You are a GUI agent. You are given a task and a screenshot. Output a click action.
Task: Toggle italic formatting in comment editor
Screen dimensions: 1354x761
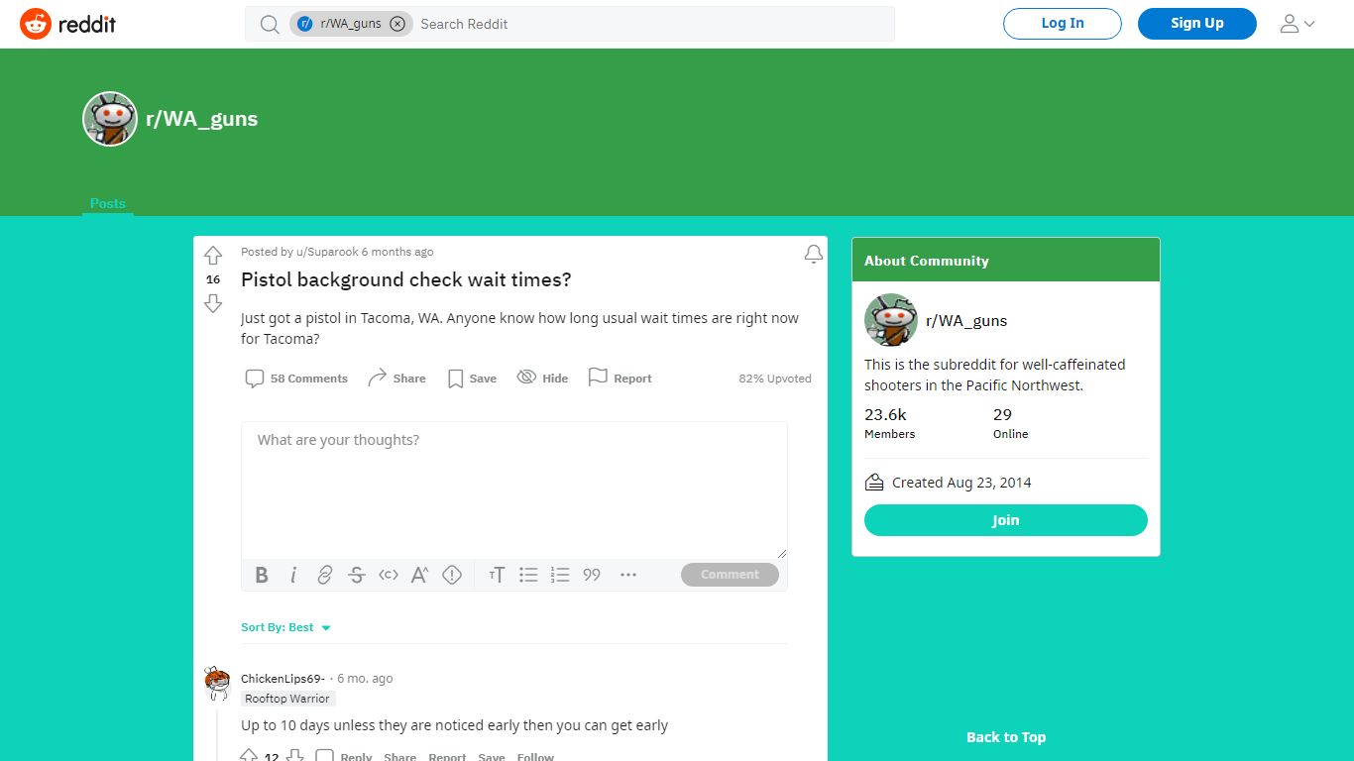(293, 575)
